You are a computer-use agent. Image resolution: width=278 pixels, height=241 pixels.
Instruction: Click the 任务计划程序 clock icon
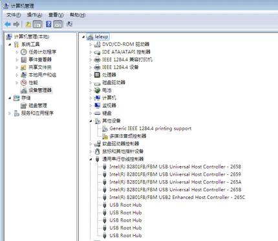(23, 52)
